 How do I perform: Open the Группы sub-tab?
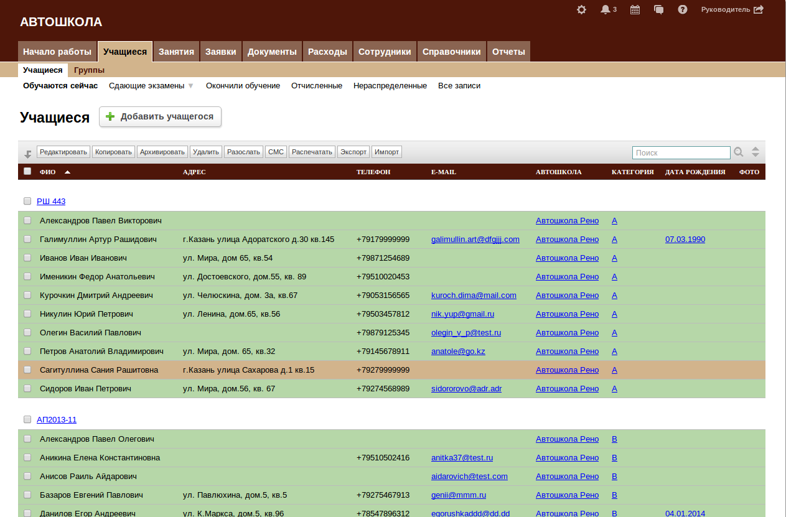click(x=89, y=70)
